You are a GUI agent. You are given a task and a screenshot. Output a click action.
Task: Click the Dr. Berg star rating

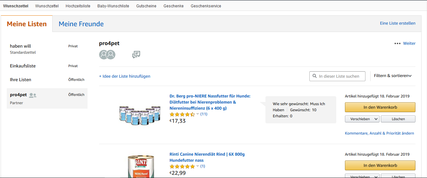coord(182,114)
